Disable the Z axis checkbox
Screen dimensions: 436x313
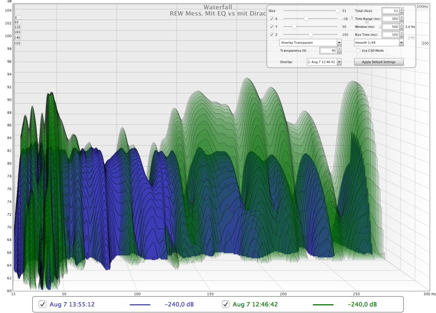(x=272, y=34)
